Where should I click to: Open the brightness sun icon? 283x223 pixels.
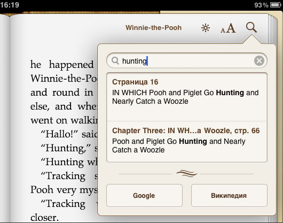tap(206, 28)
